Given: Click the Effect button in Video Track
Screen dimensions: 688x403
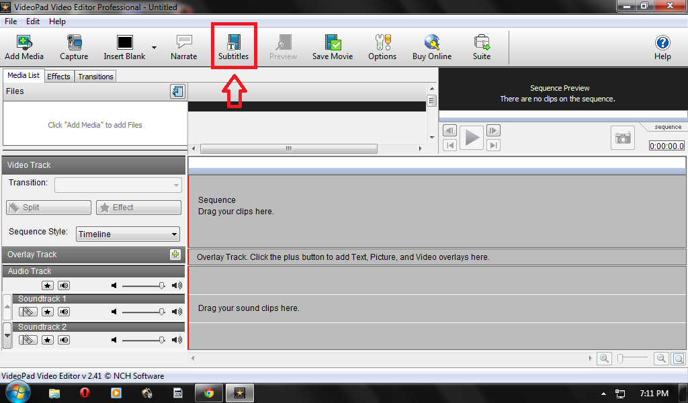Looking at the screenshot, I should click(138, 208).
